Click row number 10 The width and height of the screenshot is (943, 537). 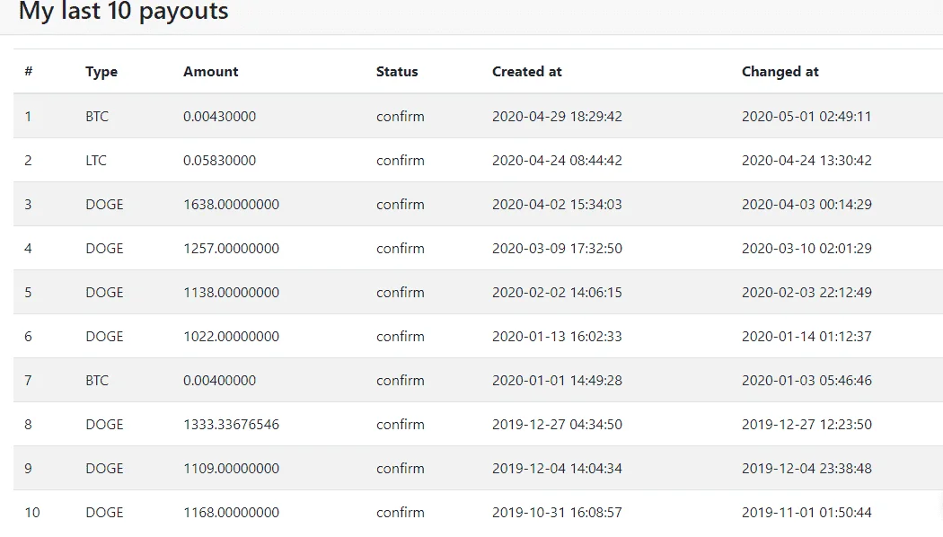pyautogui.click(x=31, y=513)
